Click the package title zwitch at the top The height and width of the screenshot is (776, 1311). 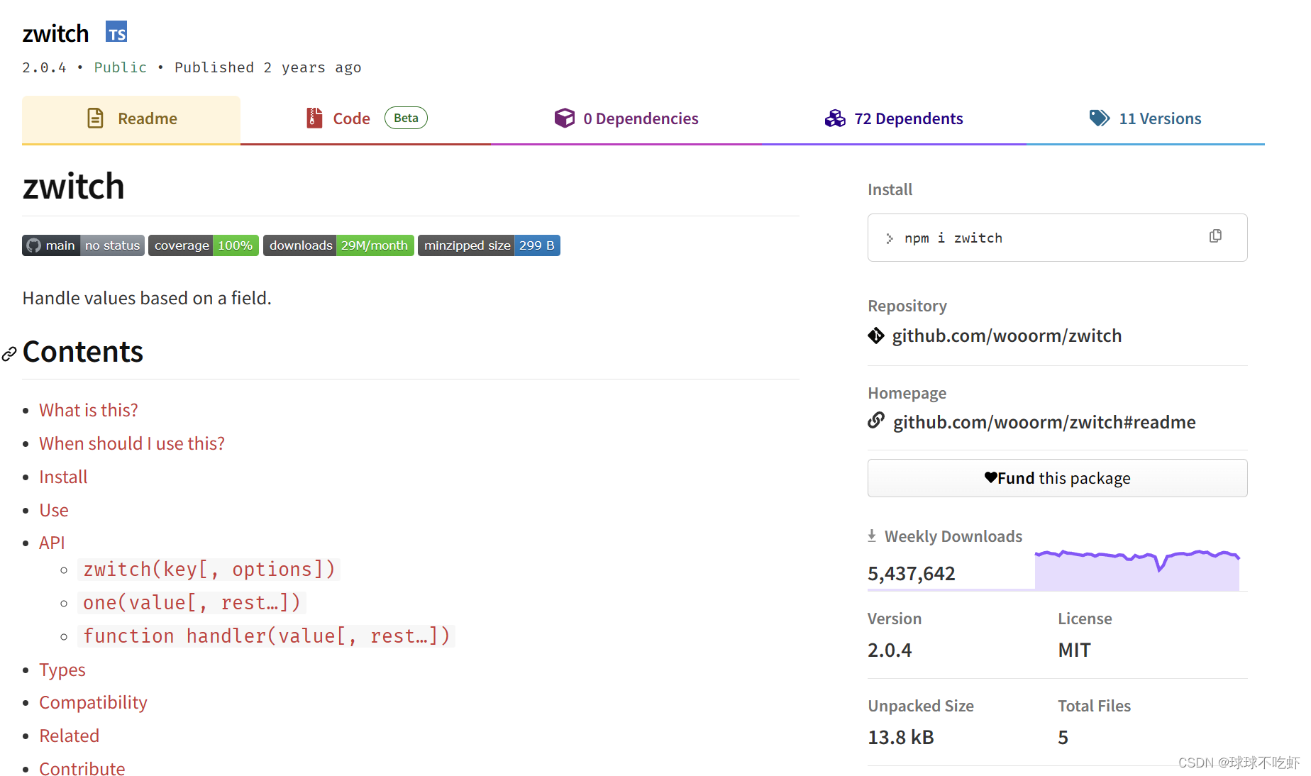pos(55,33)
